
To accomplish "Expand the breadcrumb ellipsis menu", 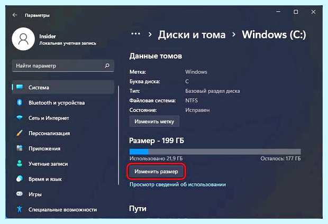I will pos(135,34).
